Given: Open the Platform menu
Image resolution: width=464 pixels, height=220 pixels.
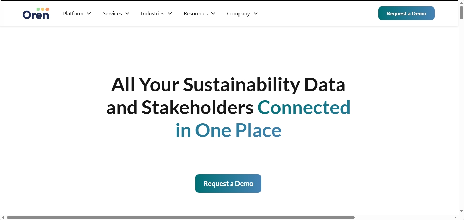Looking at the screenshot, I should pos(73,14).
